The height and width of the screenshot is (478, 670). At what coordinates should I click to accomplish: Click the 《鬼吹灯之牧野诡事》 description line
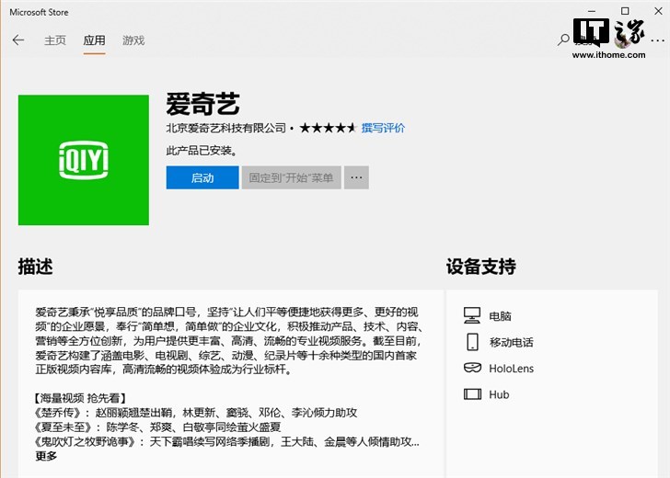[226, 442]
